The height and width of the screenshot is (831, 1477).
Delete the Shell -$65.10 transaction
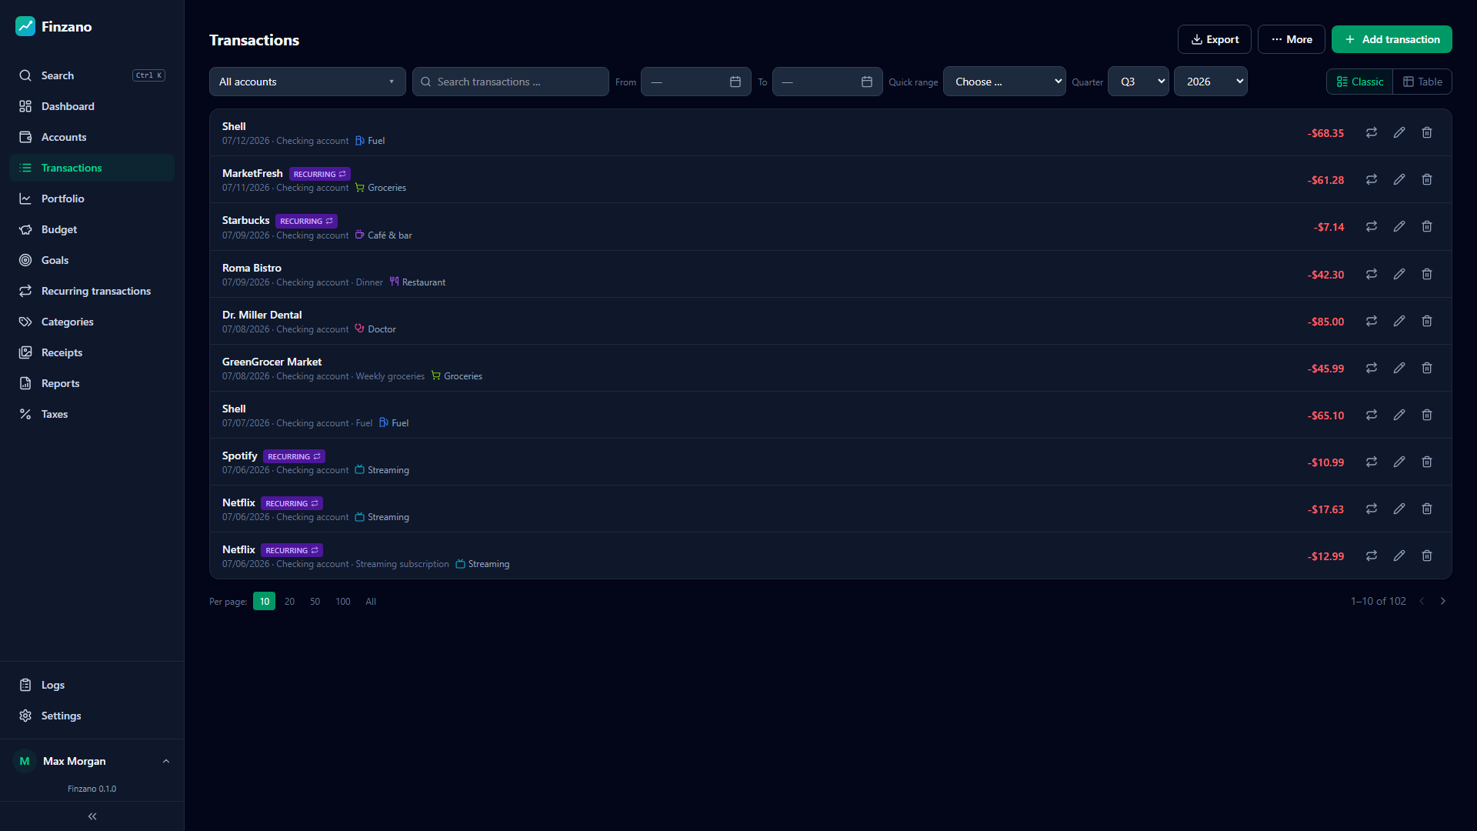[1427, 415]
